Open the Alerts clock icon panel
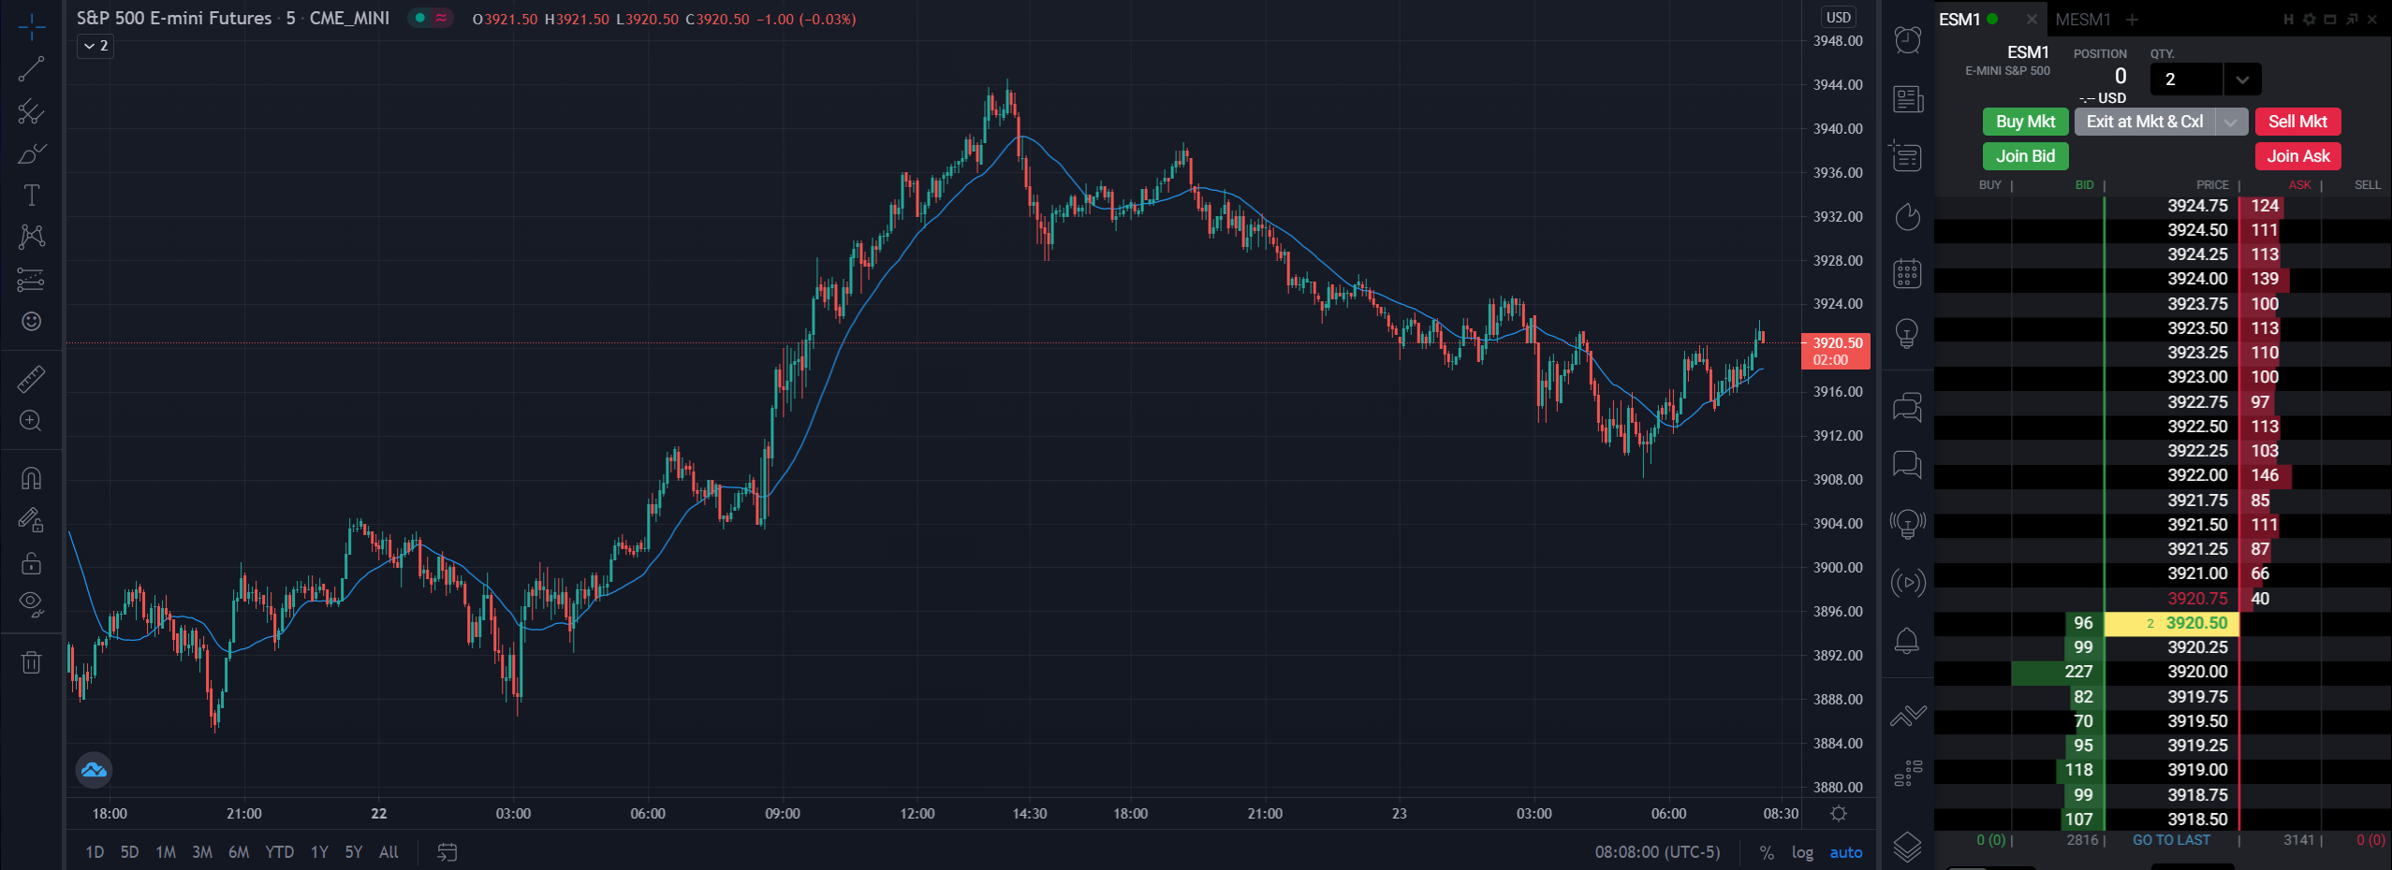The height and width of the screenshot is (870, 2392). click(x=1907, y=40)
